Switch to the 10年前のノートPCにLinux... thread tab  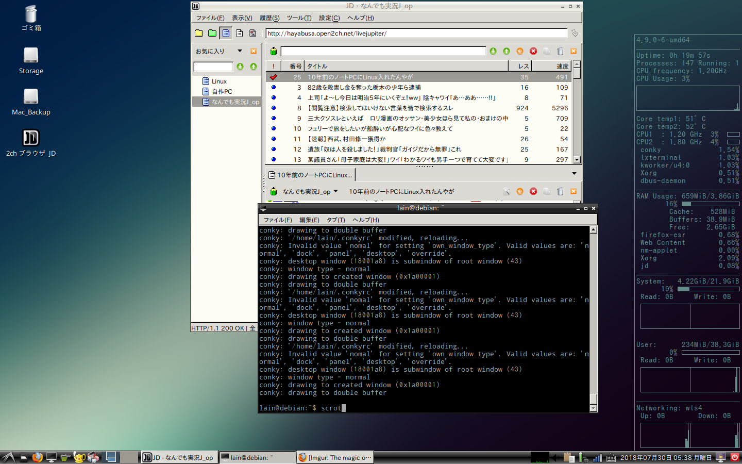(310, 175)
